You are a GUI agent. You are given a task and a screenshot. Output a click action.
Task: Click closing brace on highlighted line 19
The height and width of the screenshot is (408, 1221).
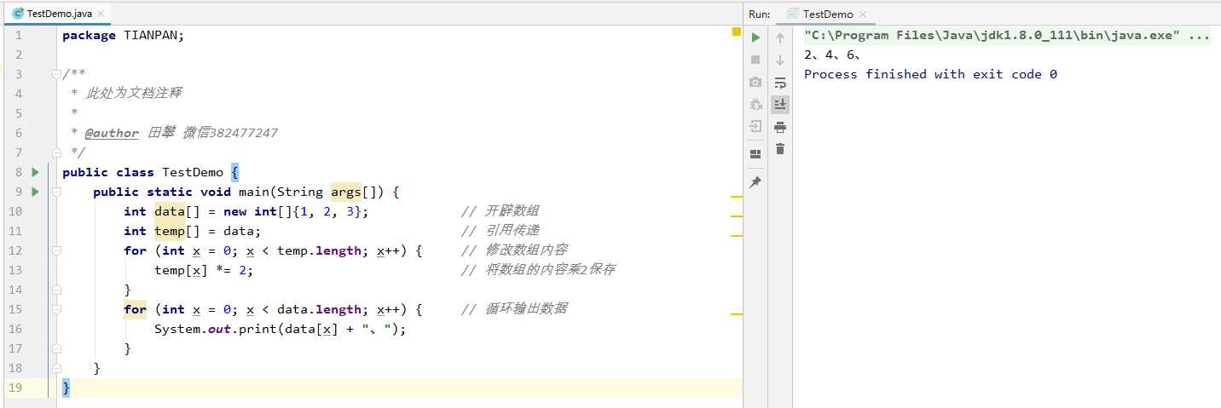[x=67, y=388]
